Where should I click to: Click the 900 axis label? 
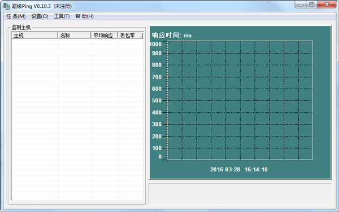click(157, 53)
